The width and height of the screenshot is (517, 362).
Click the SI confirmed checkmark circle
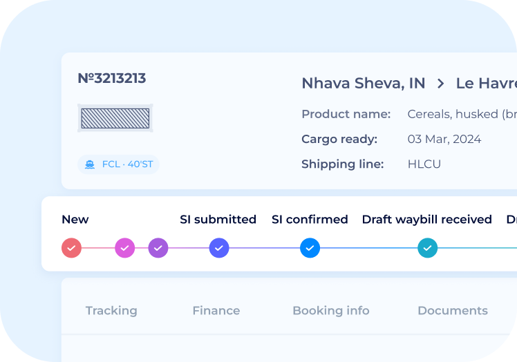click(x=310, y=247)
